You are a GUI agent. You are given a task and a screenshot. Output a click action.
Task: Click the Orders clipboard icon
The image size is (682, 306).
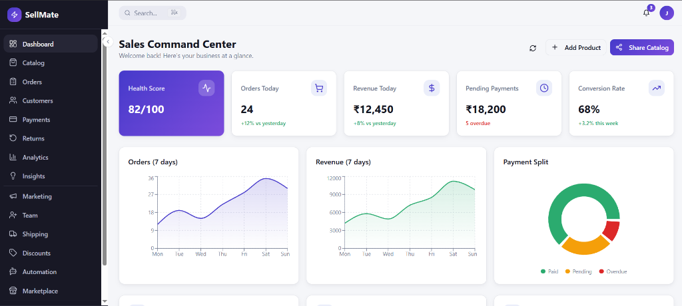tap(13, 82)
